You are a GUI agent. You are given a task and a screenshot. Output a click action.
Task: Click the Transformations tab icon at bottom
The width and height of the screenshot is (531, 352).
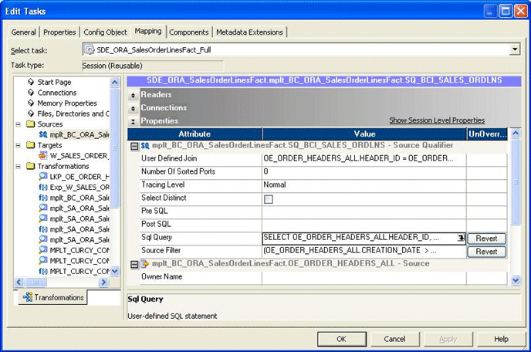28,297
